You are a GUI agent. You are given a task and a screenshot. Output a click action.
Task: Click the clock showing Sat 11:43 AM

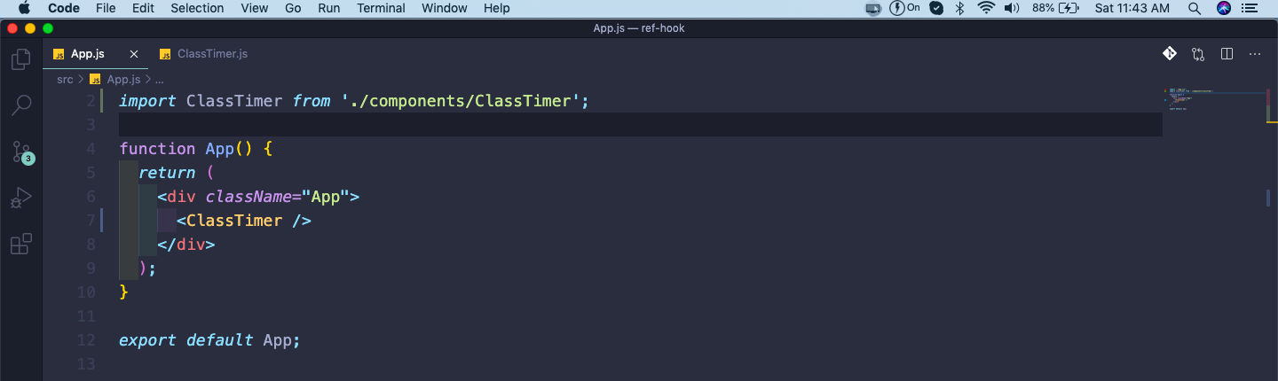pos(1132,8)
